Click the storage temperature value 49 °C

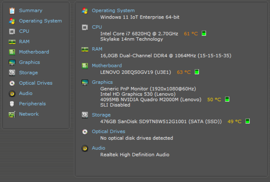click(x=234, y=121)
